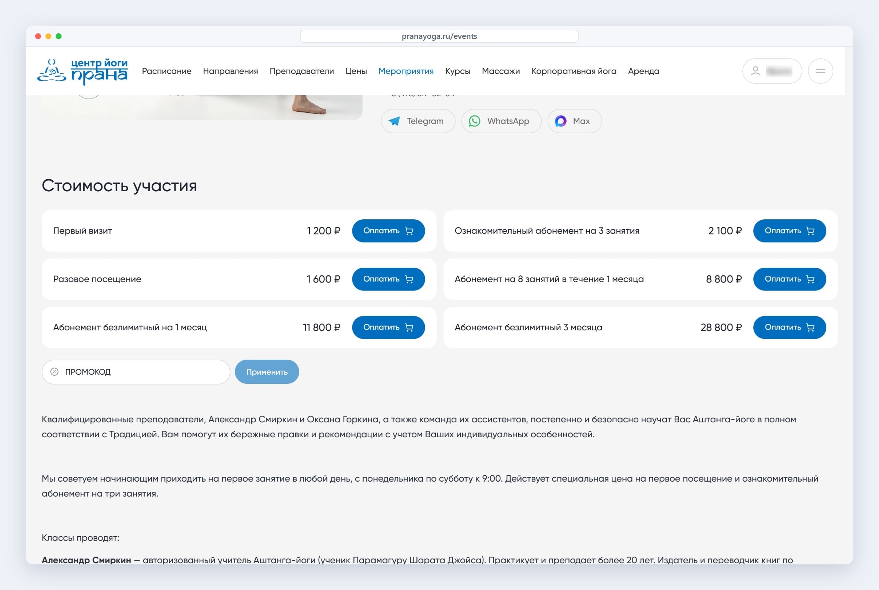Click the 11 800 ₽ price
The width and height of the screenshot is (879, 590).
pos(322,327)
